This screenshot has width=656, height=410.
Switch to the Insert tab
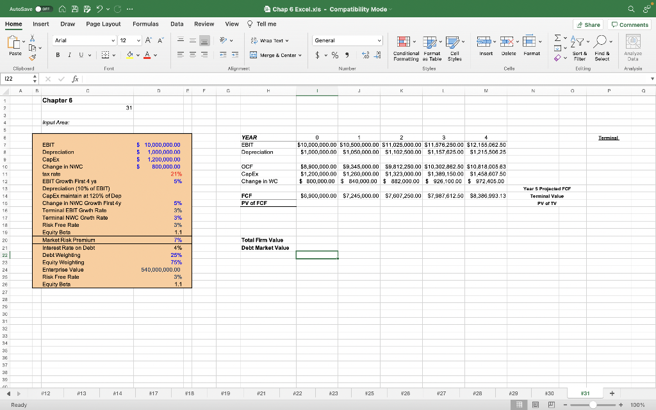tap(40, 24)
